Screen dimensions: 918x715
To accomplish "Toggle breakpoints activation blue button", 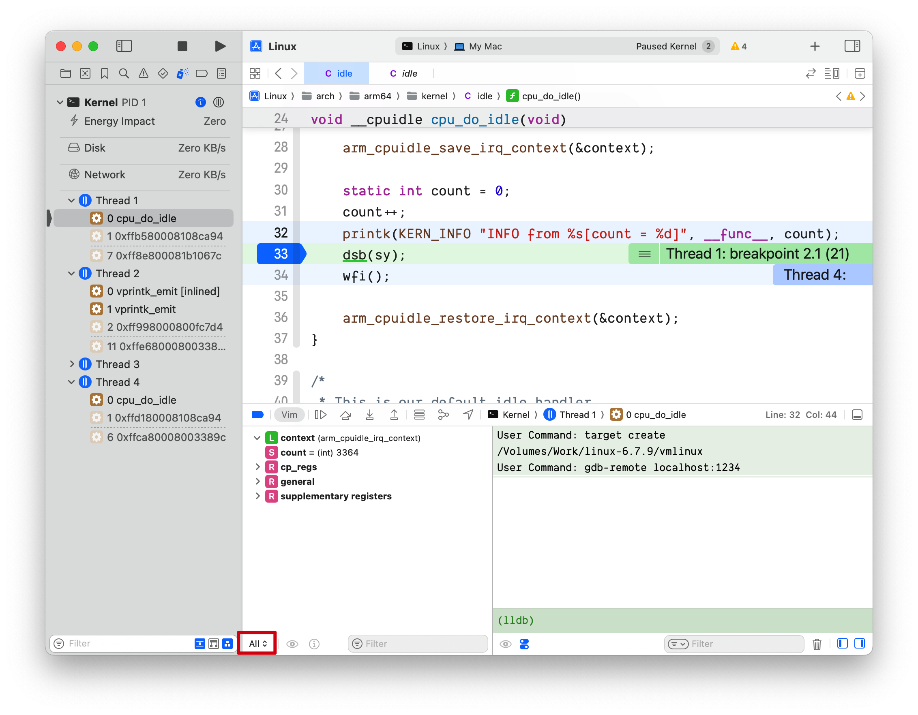I will 257,415.
